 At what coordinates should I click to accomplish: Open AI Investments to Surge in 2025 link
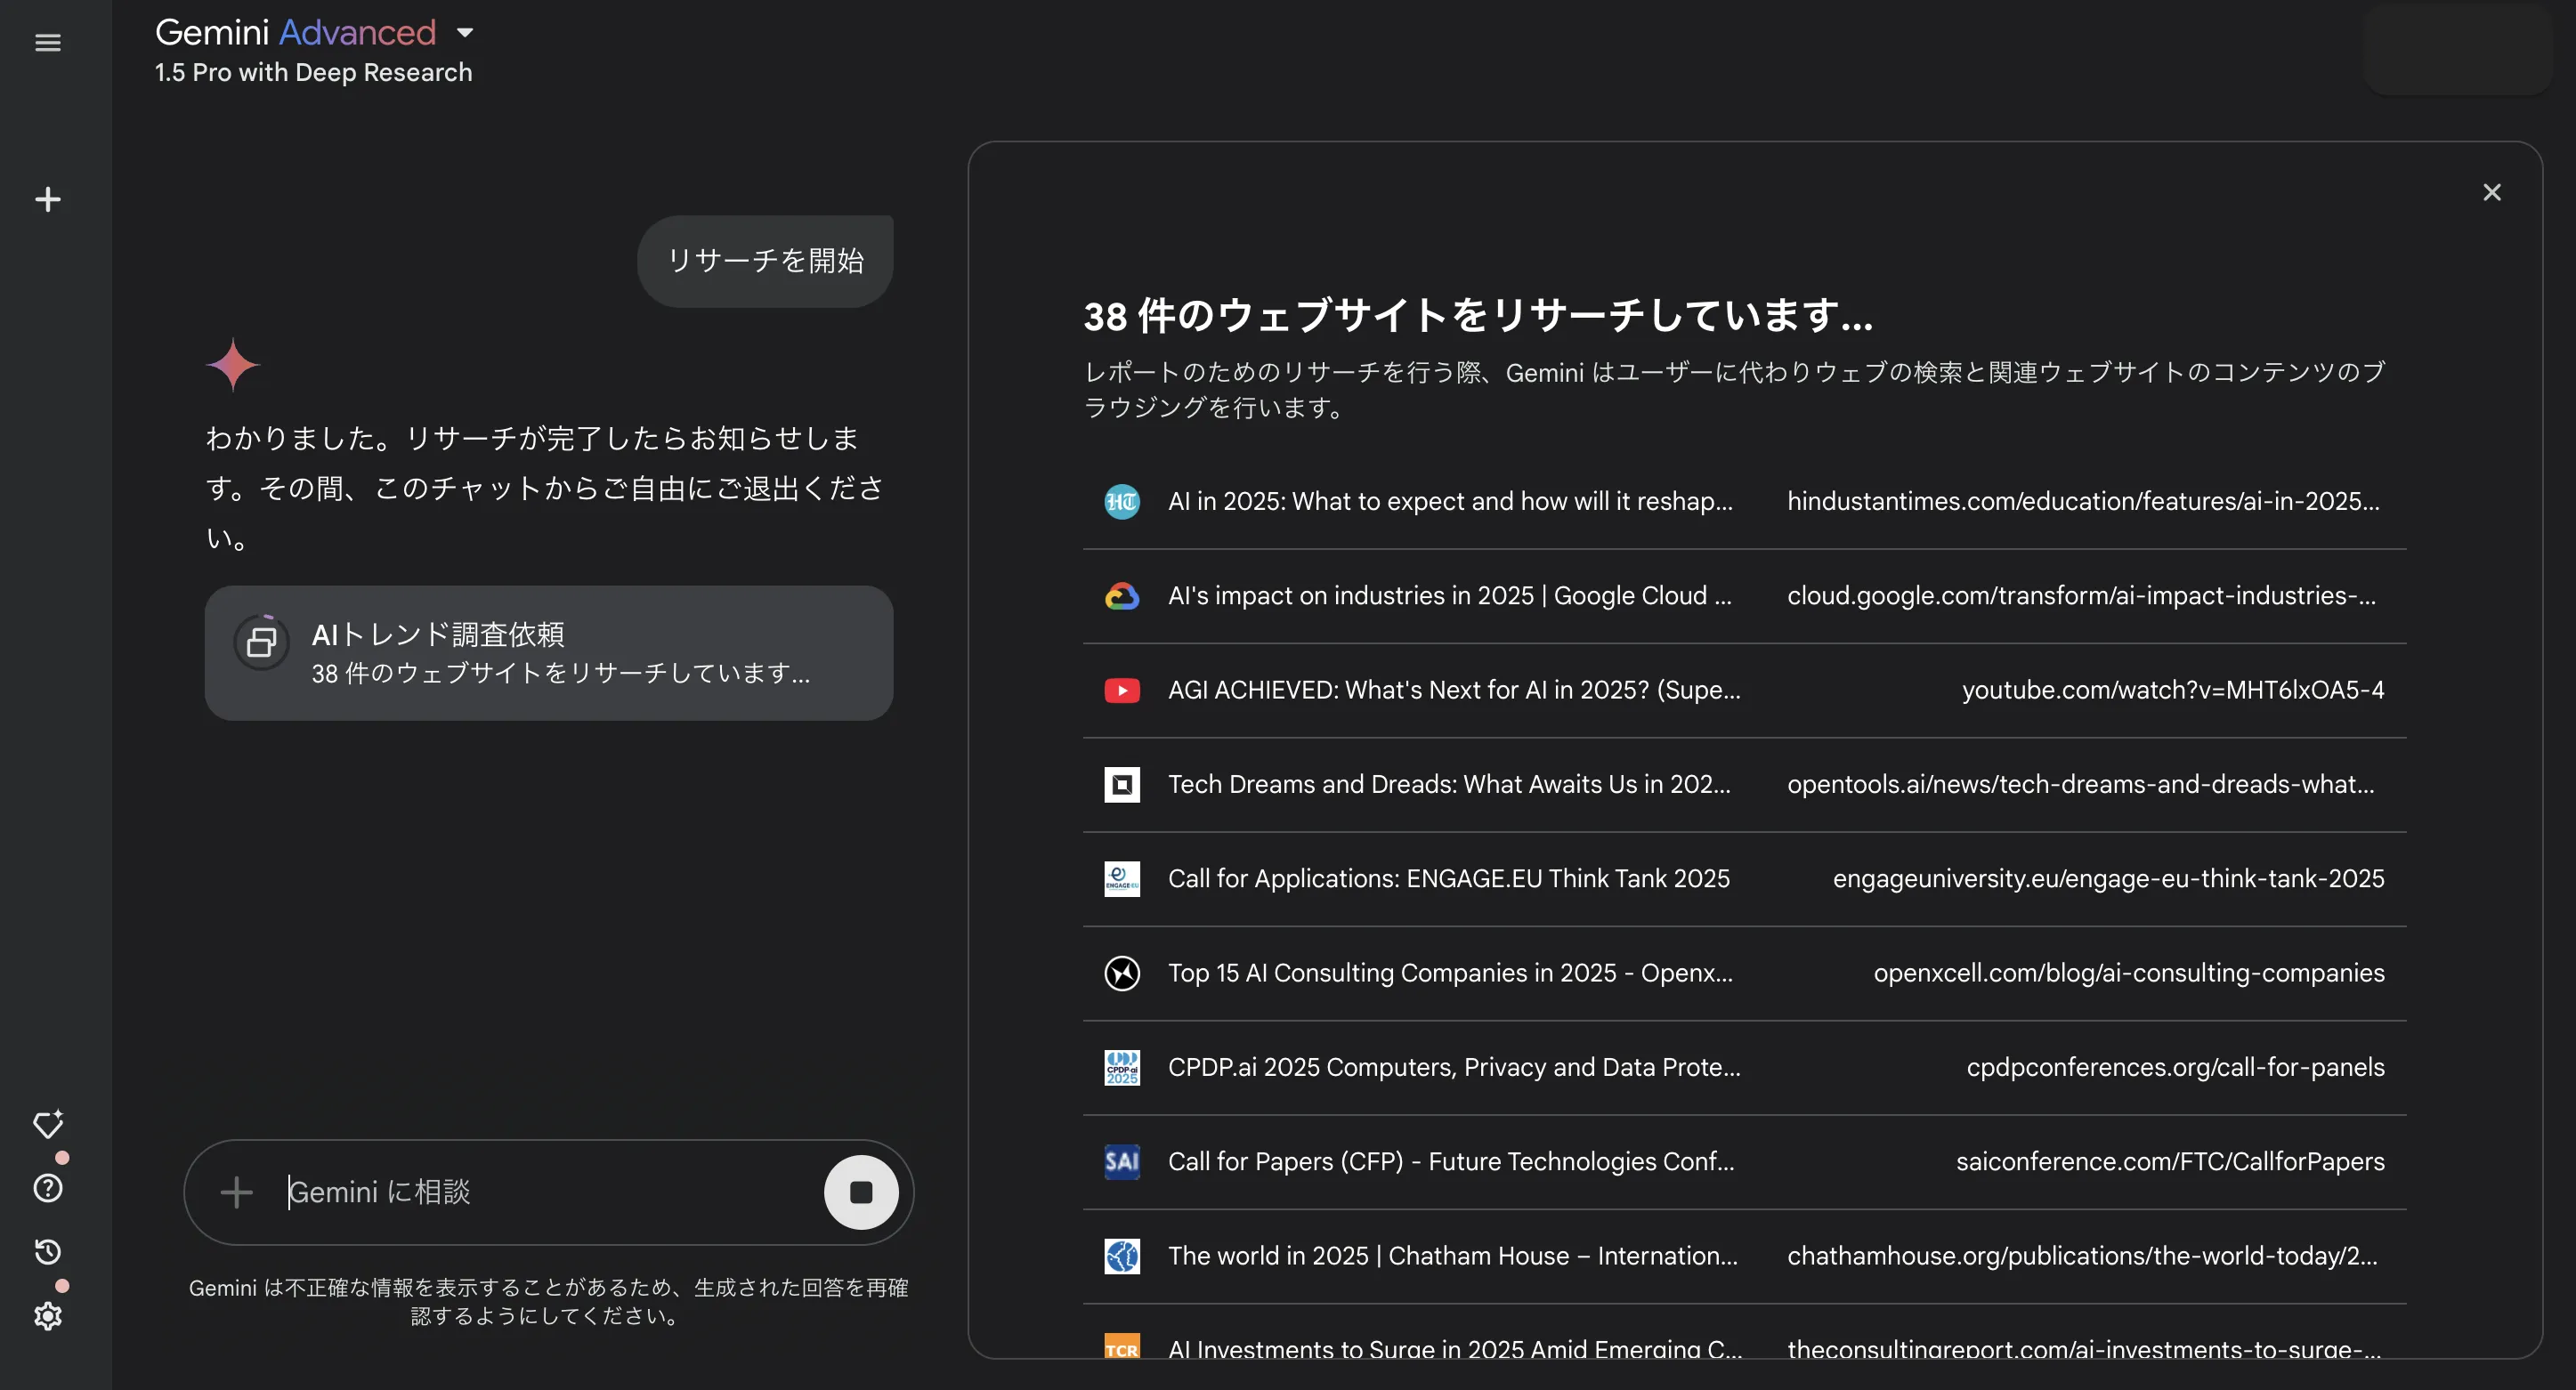click(x=1455, y=1347)
